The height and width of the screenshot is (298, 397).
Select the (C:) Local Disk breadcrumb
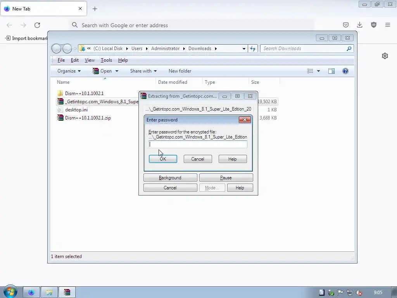pyautogui.click(x=108, y=49)
